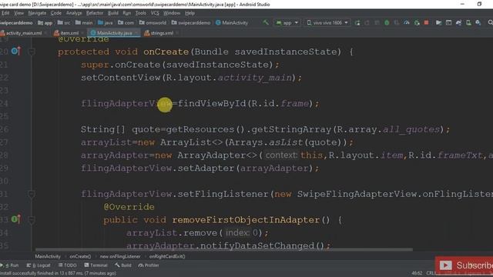
Task: Click the omsworld package breadcrumb
Action: click(153, 22)
